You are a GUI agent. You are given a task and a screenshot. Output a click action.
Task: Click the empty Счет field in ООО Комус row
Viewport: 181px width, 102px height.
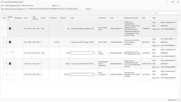click(82, 53)
